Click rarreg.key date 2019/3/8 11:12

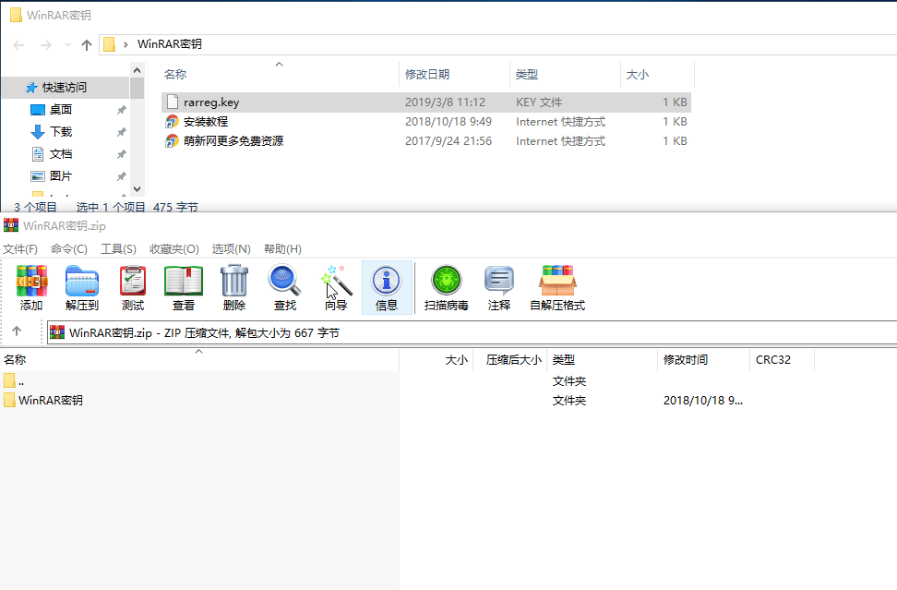click(445, 102)
